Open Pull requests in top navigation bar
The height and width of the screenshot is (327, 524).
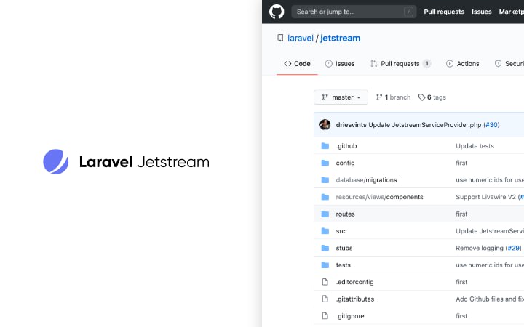tap(444, 12)
